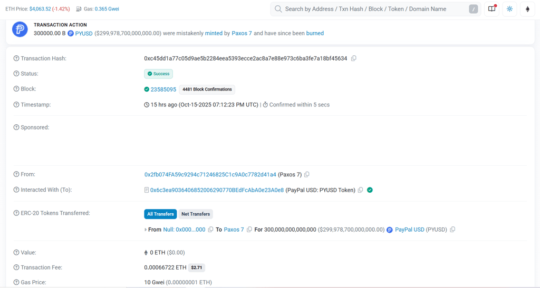Open the Ethereum network selector icon
Image resolution: width=540 pixels, height=288 pixels.
[x=527, y=9]
